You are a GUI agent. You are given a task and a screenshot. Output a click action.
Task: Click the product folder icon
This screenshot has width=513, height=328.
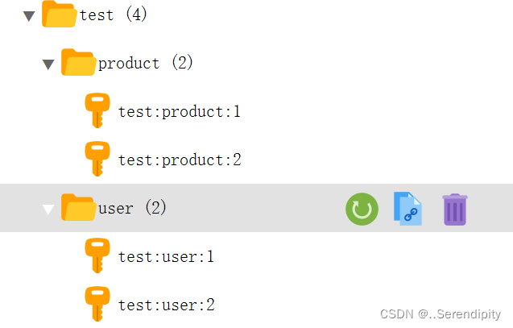(x=78, y=62)
